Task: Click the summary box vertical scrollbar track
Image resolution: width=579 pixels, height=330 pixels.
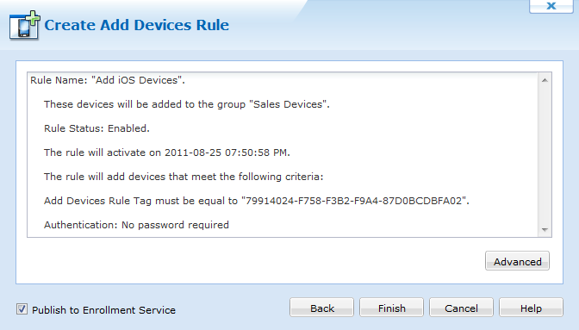Action: click(x=545, y=155)
